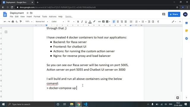The width and height of the screenshot is (190, 107).
Task: Expand numbered list style dropdown
Action: [139, 22]
